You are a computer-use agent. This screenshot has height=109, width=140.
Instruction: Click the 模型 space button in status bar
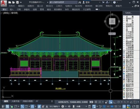(91, 102)
